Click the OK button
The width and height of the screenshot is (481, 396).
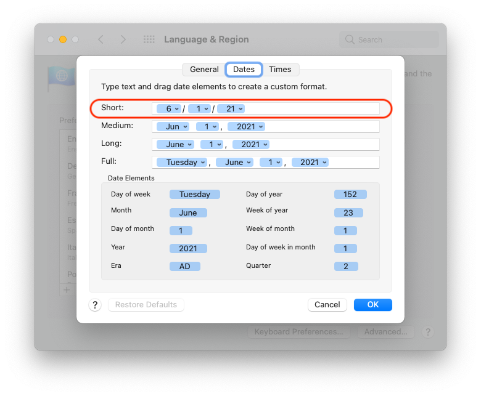coord(372,305)
